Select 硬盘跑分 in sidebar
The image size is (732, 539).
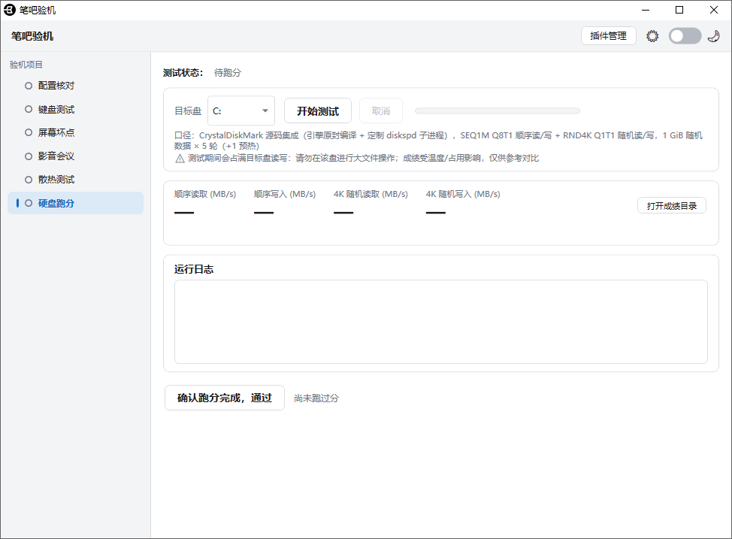pos(76,203)
